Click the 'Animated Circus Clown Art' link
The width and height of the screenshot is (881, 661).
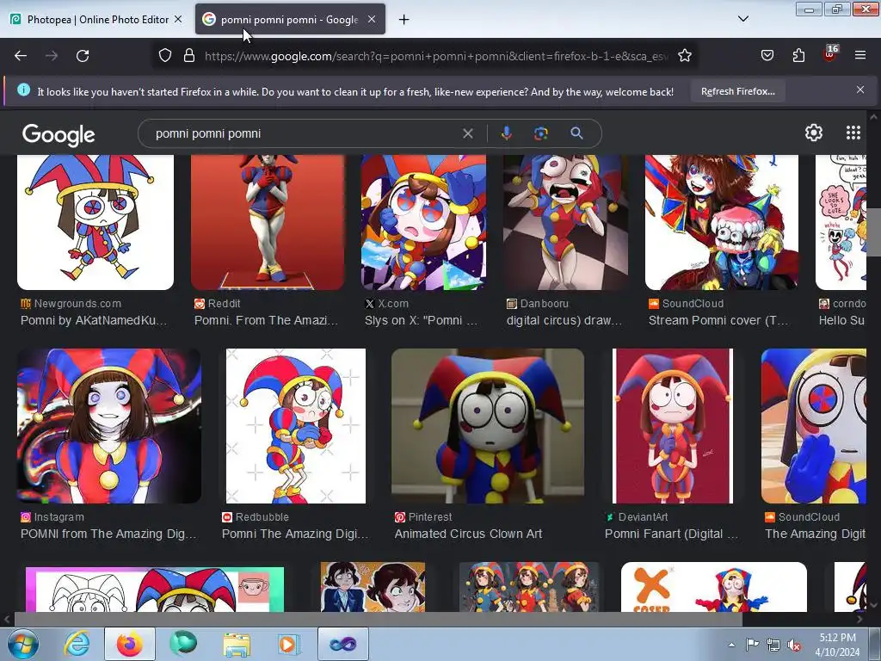tap(469, 534)
